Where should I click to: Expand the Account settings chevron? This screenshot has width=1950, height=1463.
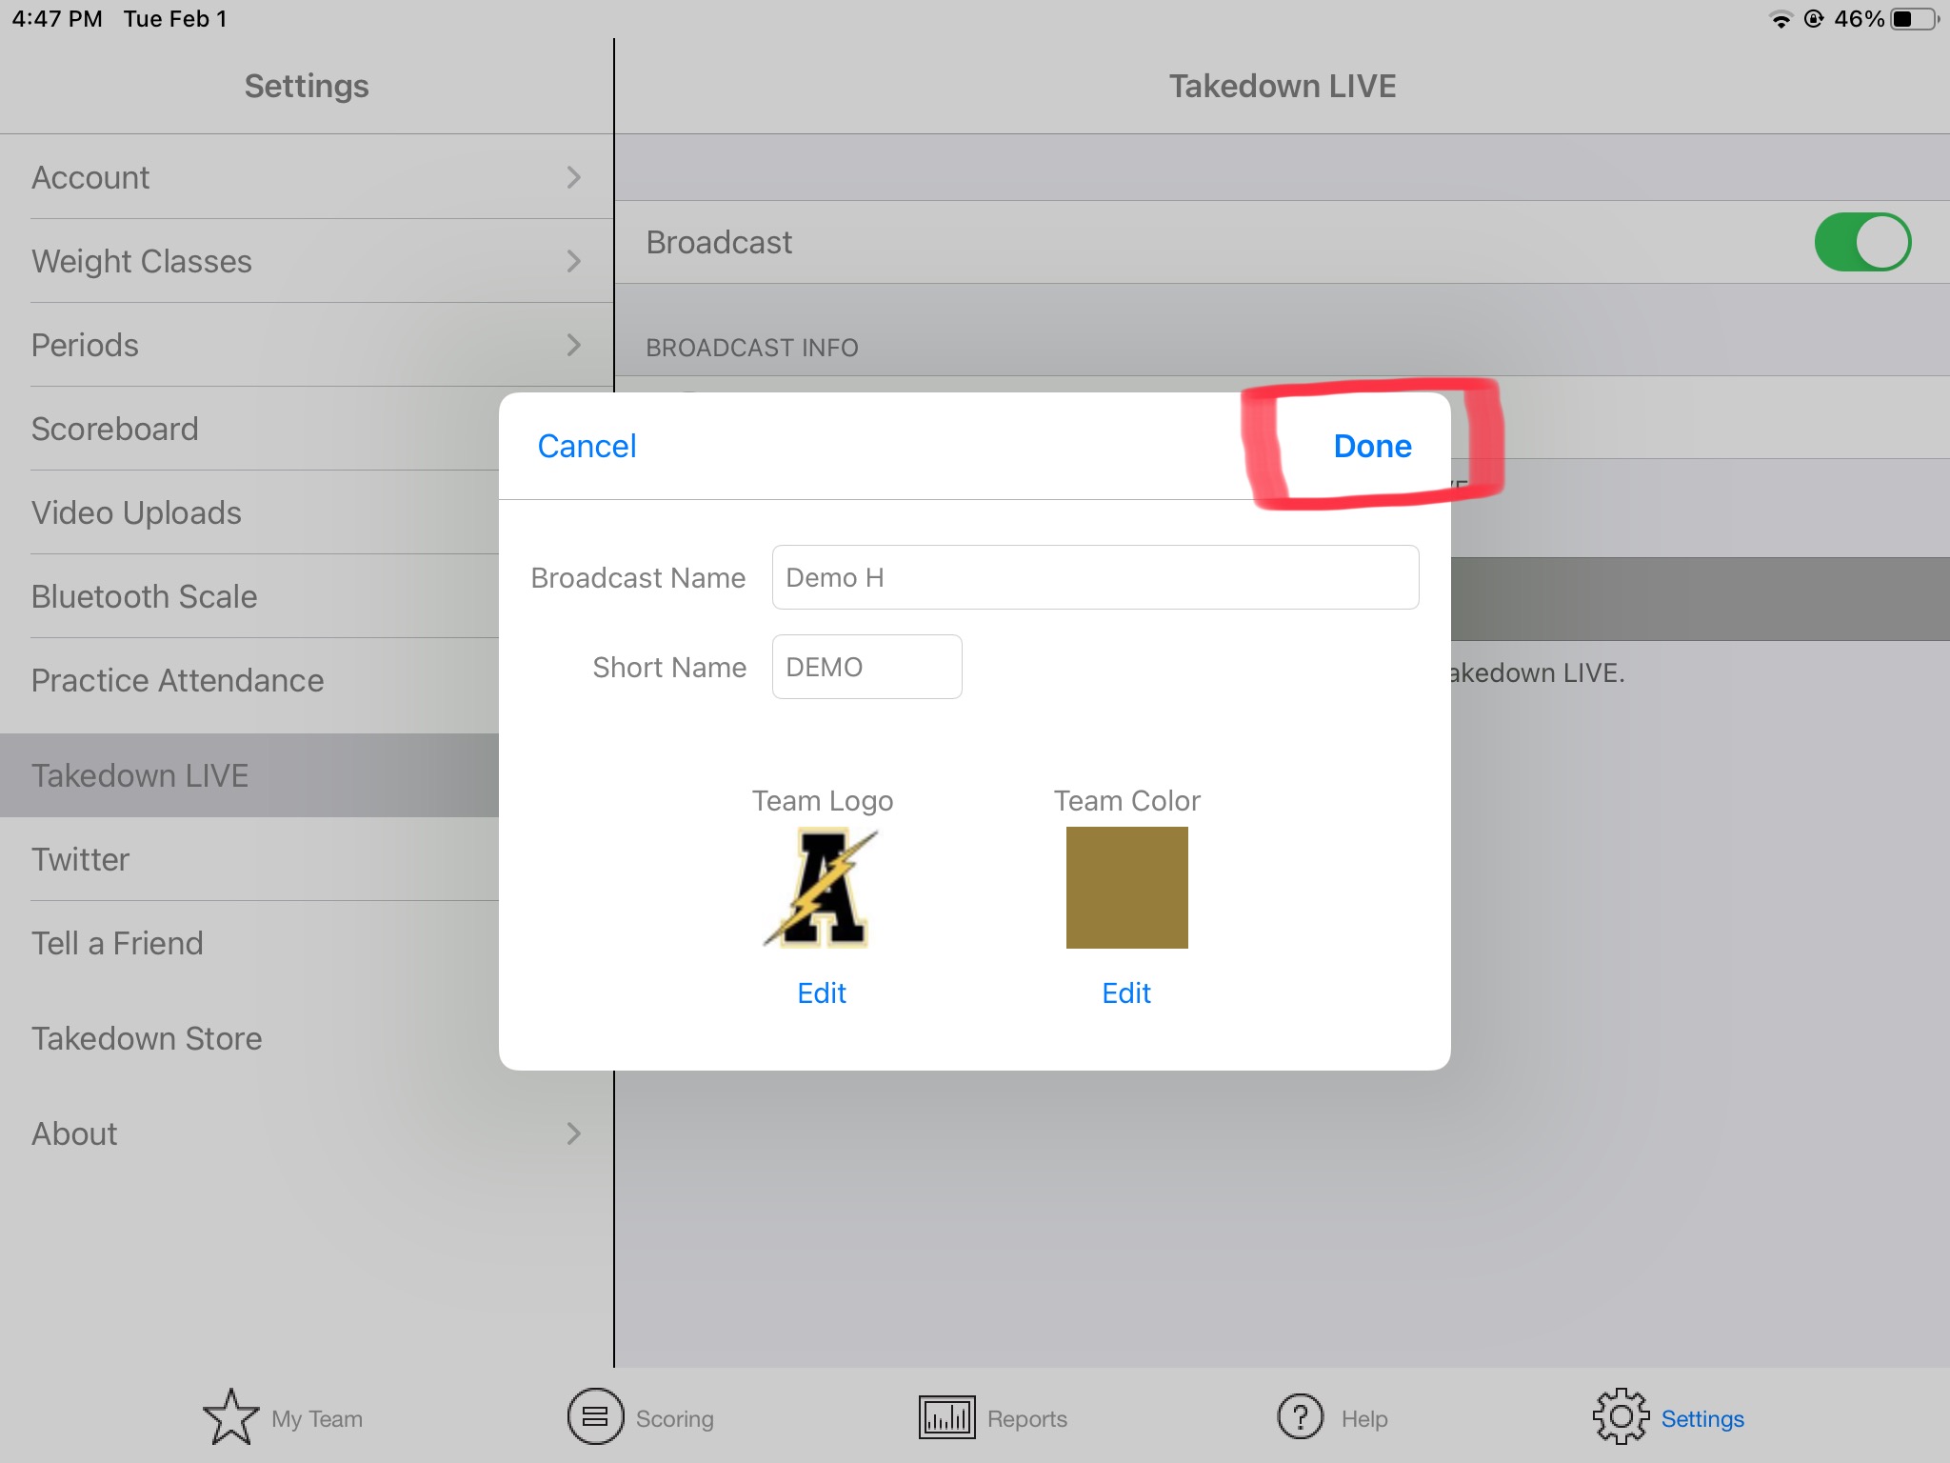(573, 177)
